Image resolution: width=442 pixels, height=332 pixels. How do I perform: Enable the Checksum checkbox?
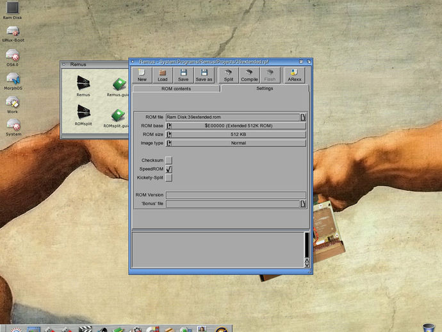click(x=168, y=160)
